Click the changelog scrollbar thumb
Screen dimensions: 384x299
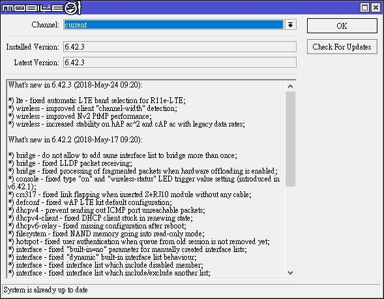click(x=291, y=139)
